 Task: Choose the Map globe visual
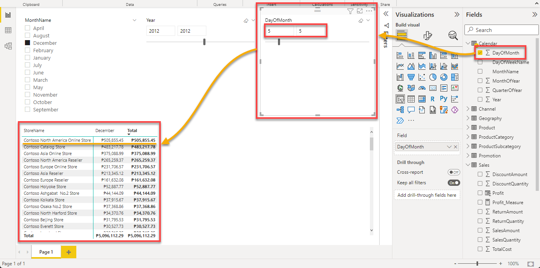pyautogui.click(x=400, y=88)
